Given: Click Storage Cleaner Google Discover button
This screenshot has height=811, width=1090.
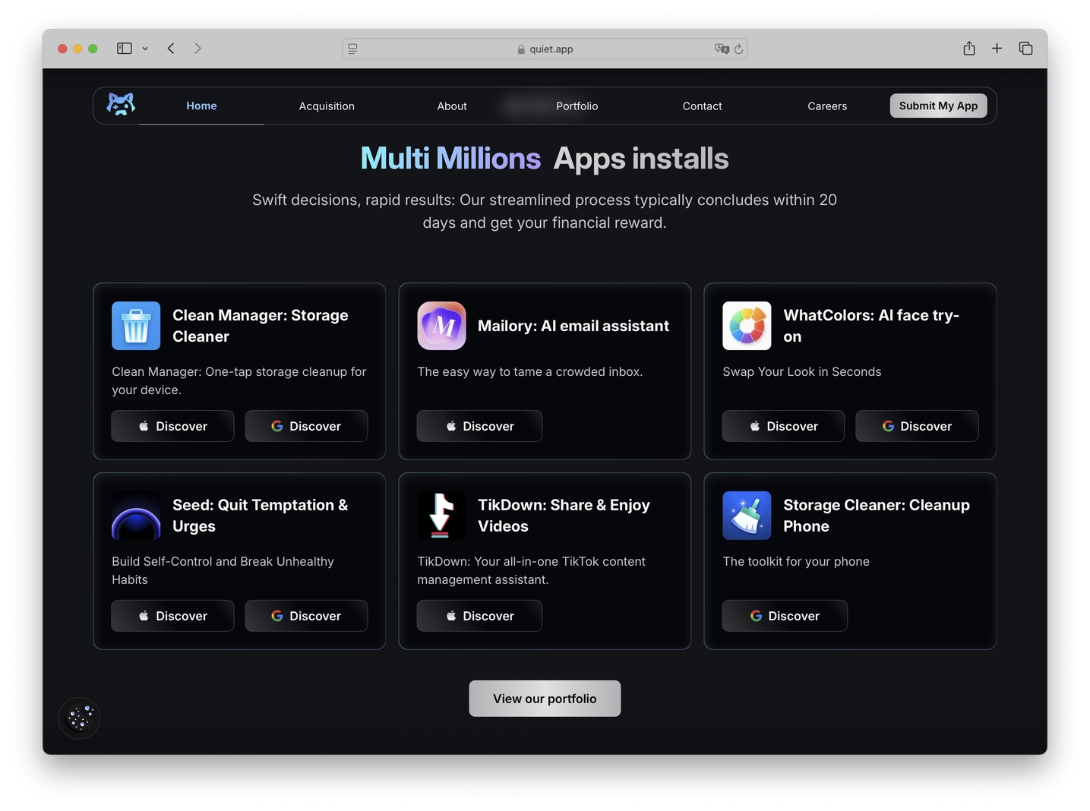Looking at the screenshot, I should point(785,616).
